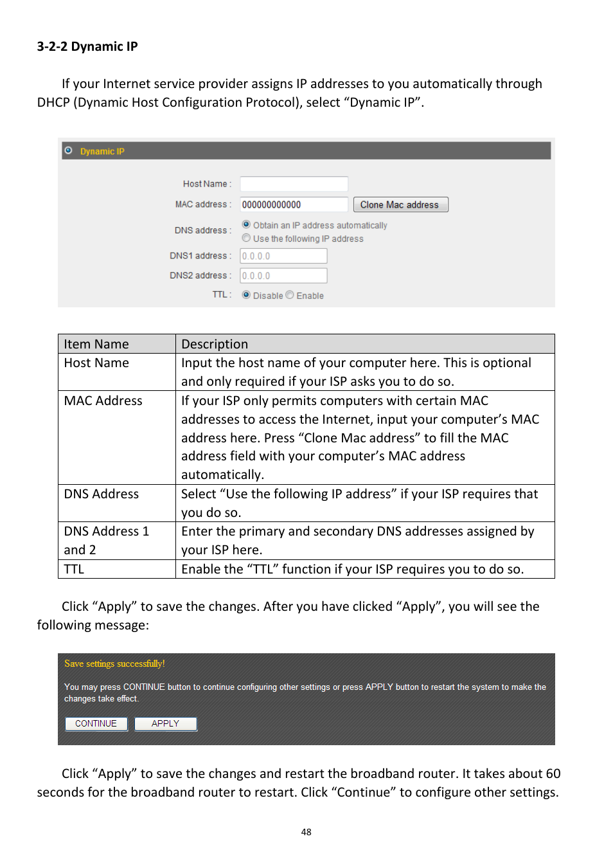613x868 pixels.
Task: Click the 'MAC Address' table cell
Action: pos(117,437)
